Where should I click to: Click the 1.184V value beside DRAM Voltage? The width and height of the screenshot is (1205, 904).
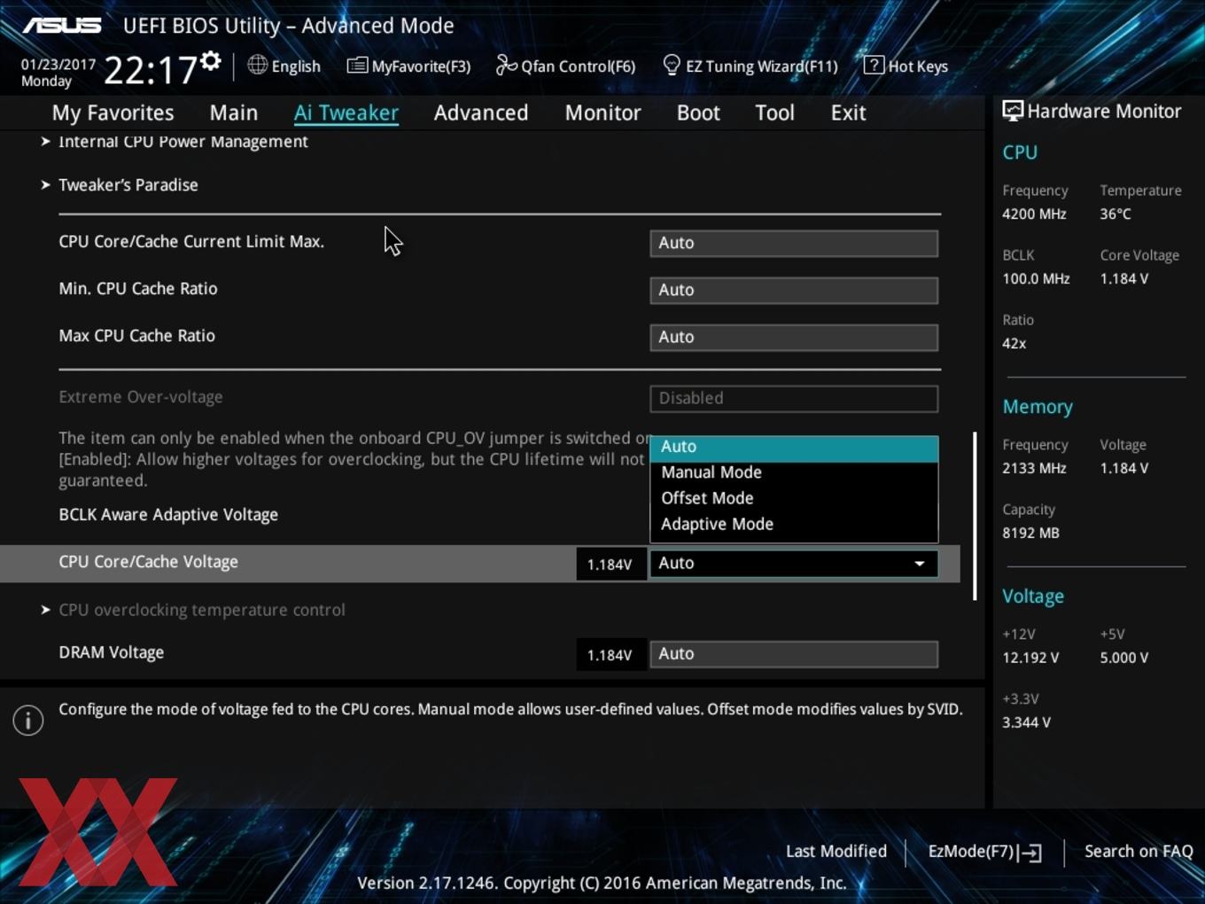(x=610, y=655)
